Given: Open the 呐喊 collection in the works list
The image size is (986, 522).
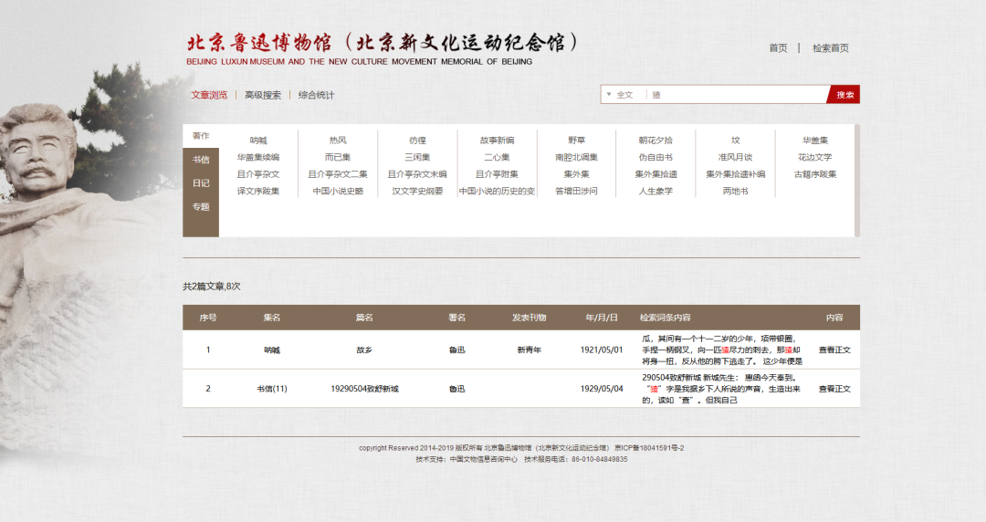Looking at the screenshot, I should 257,141.
